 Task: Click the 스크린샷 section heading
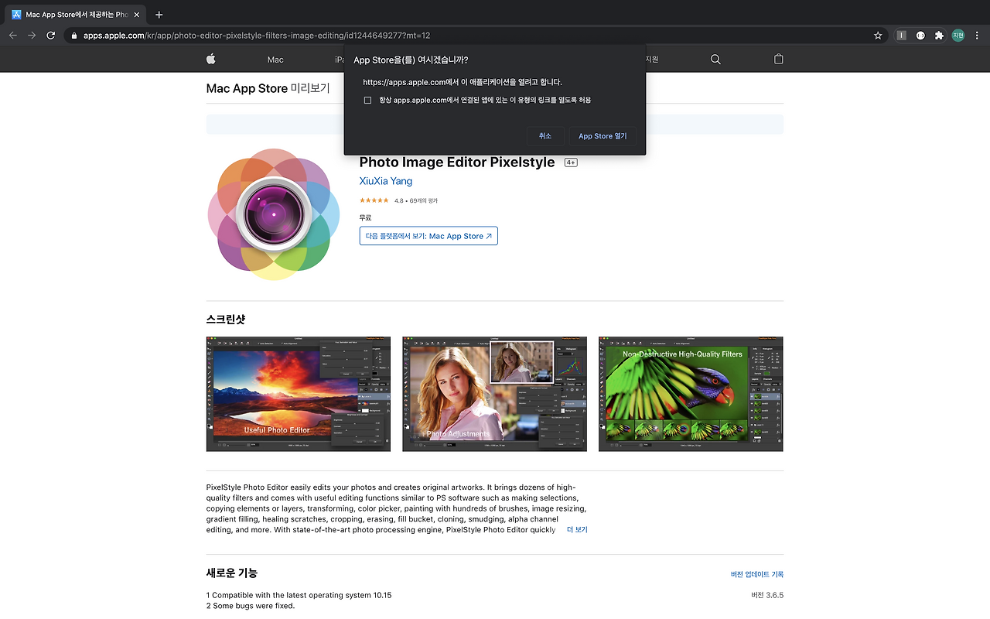point(226,319)
